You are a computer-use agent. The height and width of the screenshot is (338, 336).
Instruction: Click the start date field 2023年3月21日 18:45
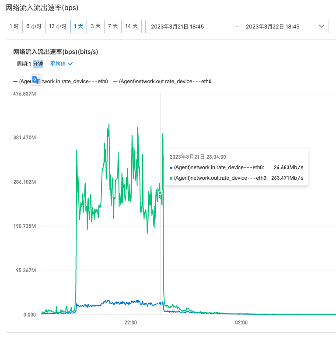(x=177, y=27)
